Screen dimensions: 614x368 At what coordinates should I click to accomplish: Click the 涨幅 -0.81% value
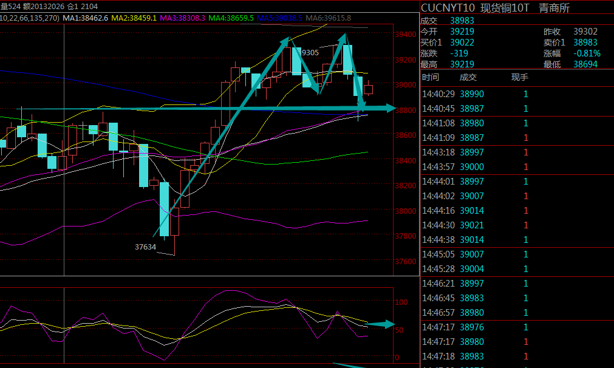pyautogui.click(x=587, y=53)
